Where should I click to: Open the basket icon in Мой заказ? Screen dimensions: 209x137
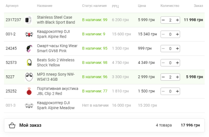tap(12, 125)
